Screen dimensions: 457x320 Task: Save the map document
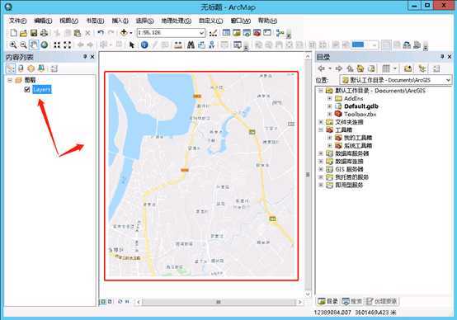coord(34,33)
